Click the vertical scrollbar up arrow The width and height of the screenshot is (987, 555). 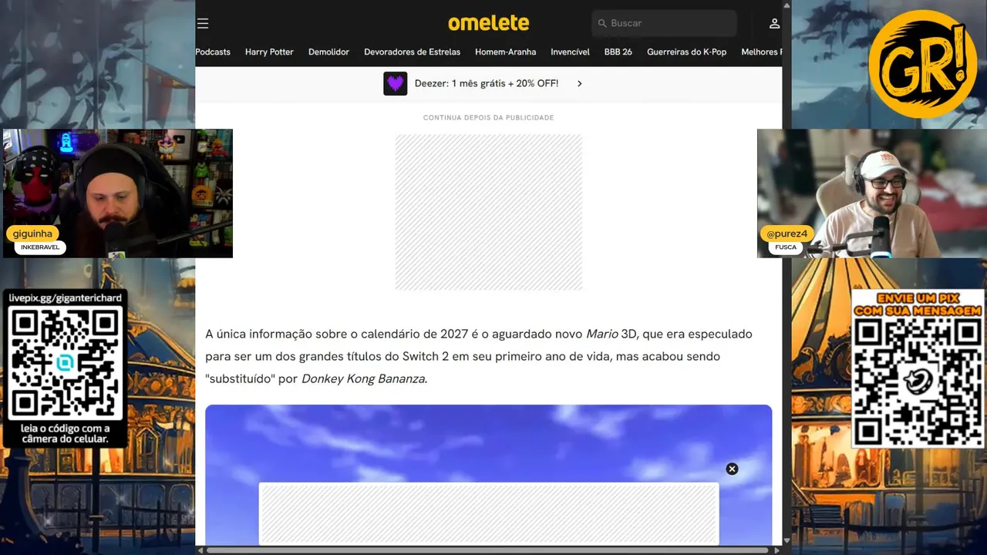pyautogui.click(x=787, y=5)
